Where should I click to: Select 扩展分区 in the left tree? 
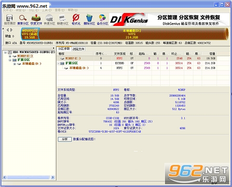coord(24,60)
